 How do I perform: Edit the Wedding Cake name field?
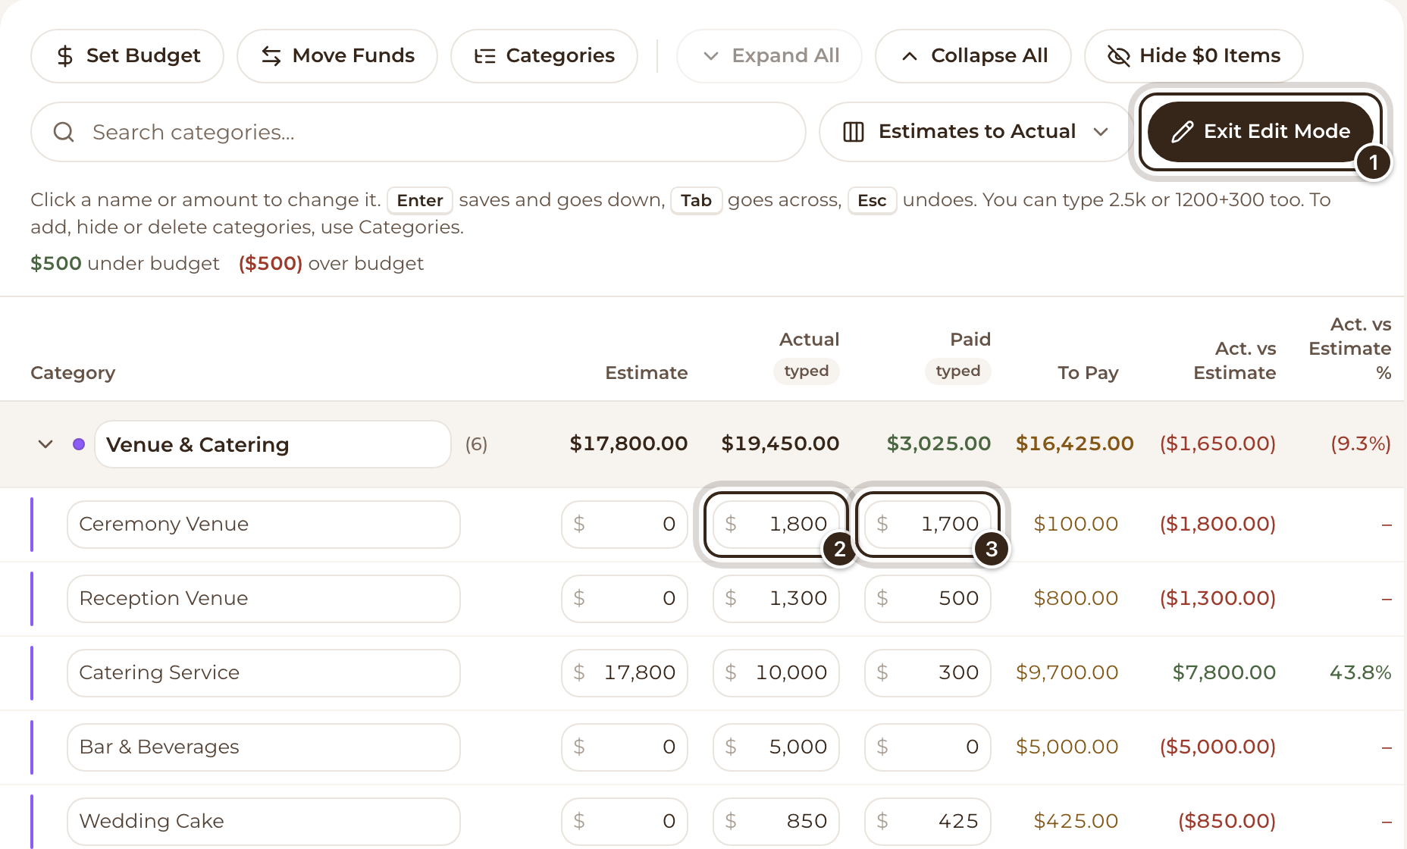point(264,822)
